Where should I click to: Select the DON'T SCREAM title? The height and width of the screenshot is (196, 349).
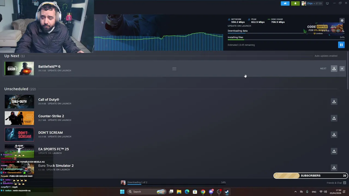pyautogui.click(x=50, y=133)
